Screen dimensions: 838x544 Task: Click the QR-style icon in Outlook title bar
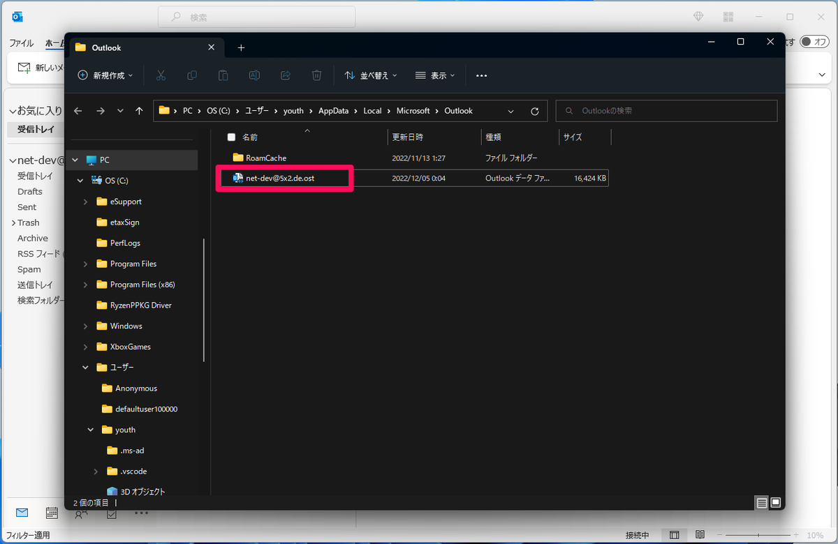click(x=728, y=16)
